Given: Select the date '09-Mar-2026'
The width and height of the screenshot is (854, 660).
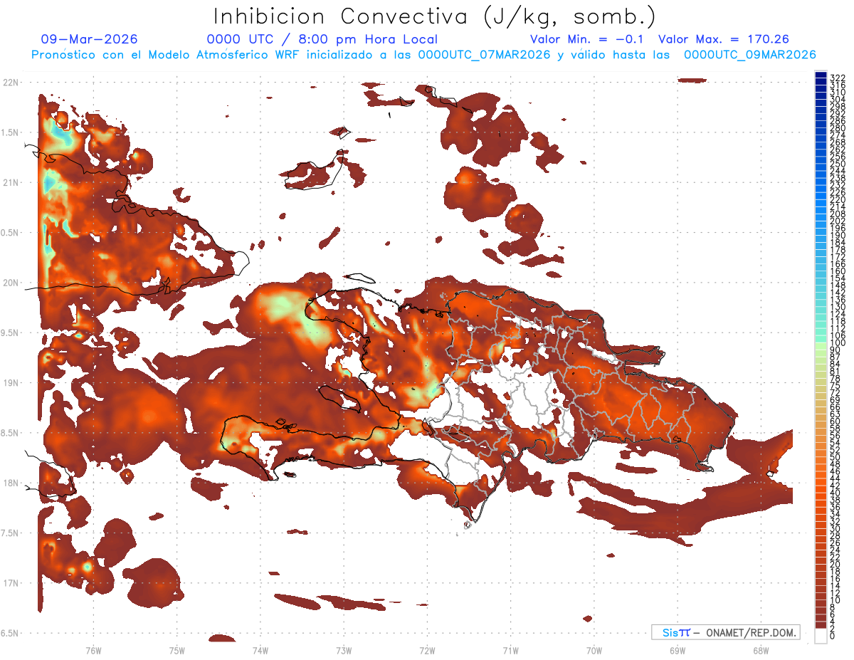Looking at the screenshot, I should point(90,40).
